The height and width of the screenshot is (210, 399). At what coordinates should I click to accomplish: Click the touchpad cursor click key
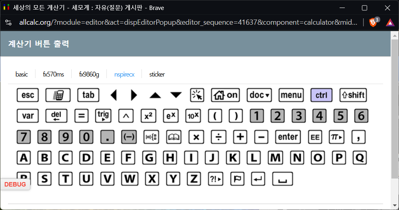tap(197, 95)
